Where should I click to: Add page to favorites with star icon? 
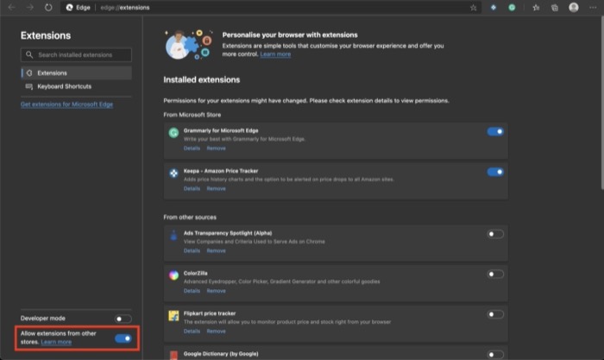(473, 8)
